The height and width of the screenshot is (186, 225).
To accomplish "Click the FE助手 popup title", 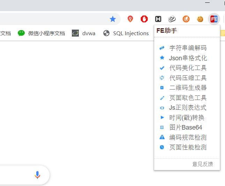I will [167, 31].
